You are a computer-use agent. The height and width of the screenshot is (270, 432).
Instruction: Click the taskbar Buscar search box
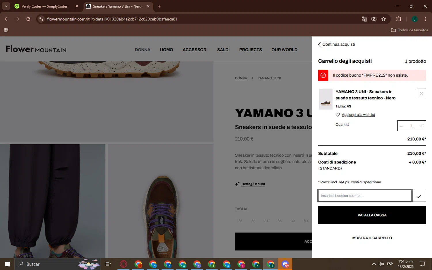click(x=58, y=264)
